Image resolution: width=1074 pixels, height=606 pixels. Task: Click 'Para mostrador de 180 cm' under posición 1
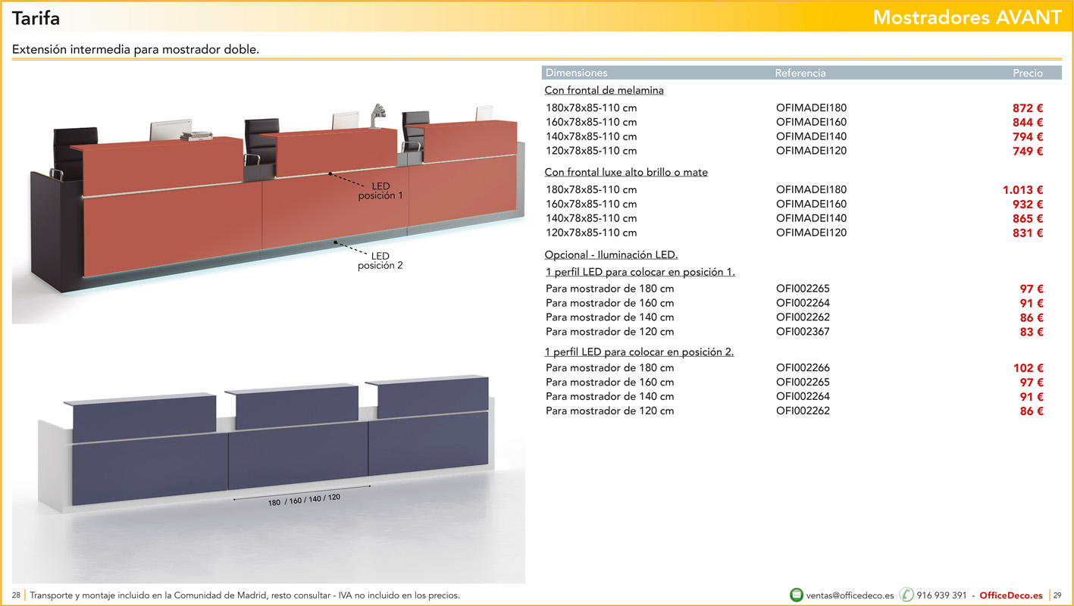pyautogui.click(x=609, y=289)
